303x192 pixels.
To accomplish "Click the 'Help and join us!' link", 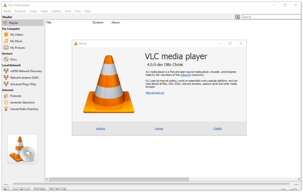I will (155, 93).
